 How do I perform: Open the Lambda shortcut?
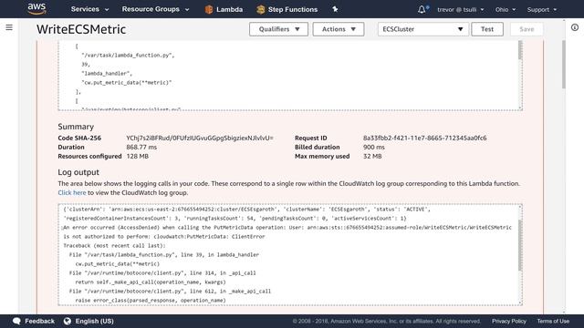224,10
